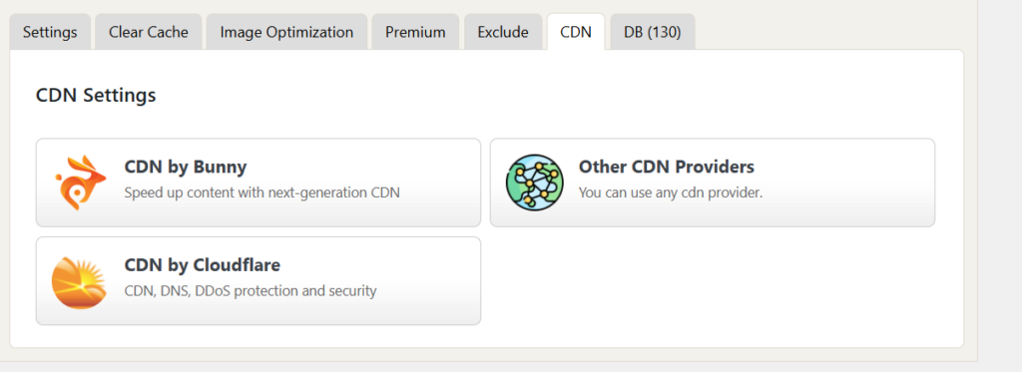This screenshot has height=372, width=1022.
Task: Choose the Cloudflare CDN provider card
Action: point(258,281)
